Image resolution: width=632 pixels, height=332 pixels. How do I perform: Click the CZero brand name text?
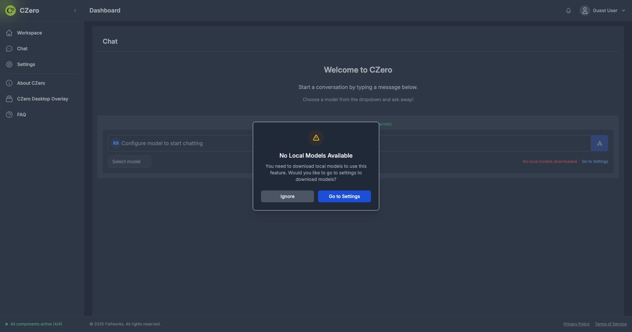pos(29,11)
